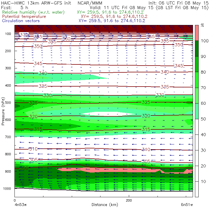
Task: Click the 60–70% light green colorbar segment
Action: [x=197, y=95]
